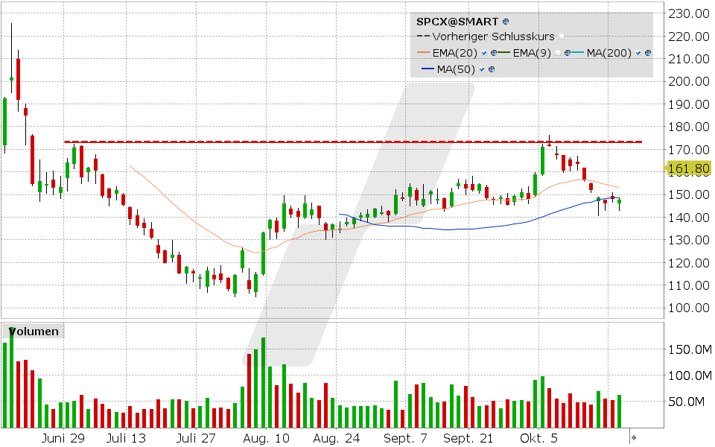This screenshot has width=715, height=447.
Task: Click the yellow 161.80 price marker
Action: pos(688,169)
